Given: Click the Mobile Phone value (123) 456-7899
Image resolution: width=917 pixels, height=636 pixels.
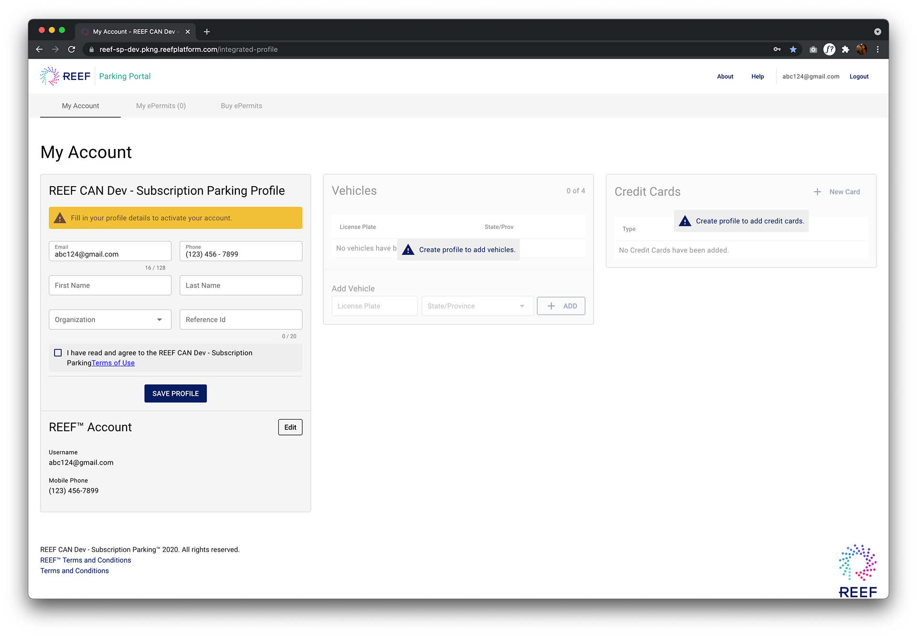Looking at the screenshot, I should 74,491.
